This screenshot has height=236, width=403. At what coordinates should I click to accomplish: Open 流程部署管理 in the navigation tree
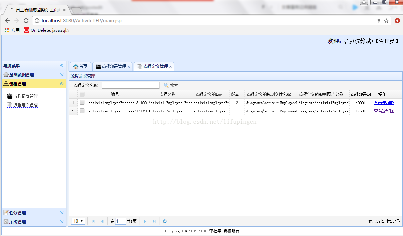tap(22, 96)
